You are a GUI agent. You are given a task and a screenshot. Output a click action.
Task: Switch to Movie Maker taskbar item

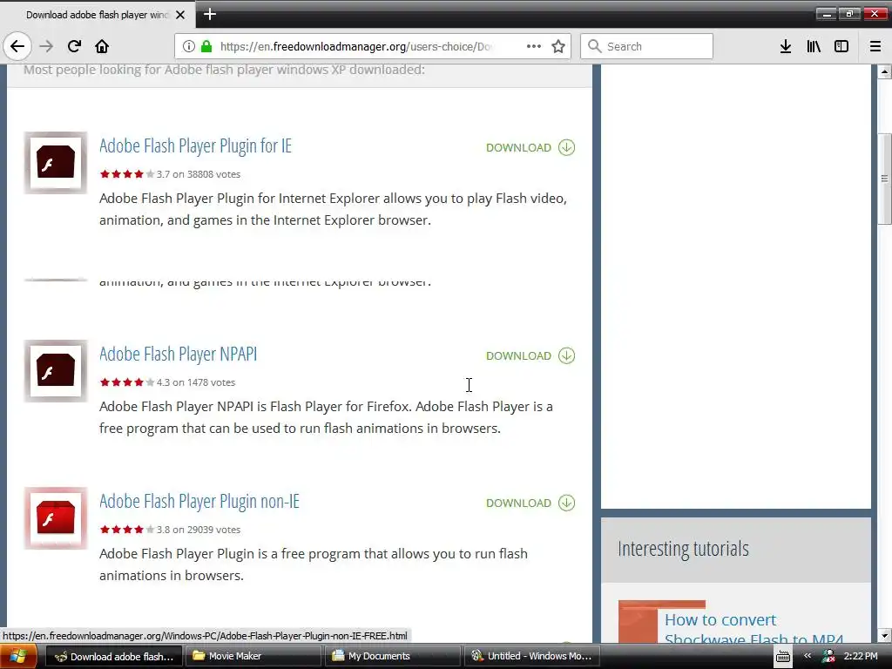(x=253, y=656)
